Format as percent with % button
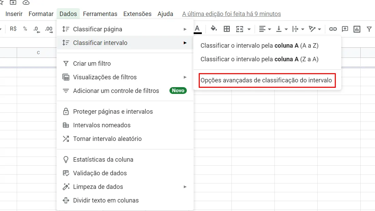Screen dimensions: 375x211 coord(25,29)
